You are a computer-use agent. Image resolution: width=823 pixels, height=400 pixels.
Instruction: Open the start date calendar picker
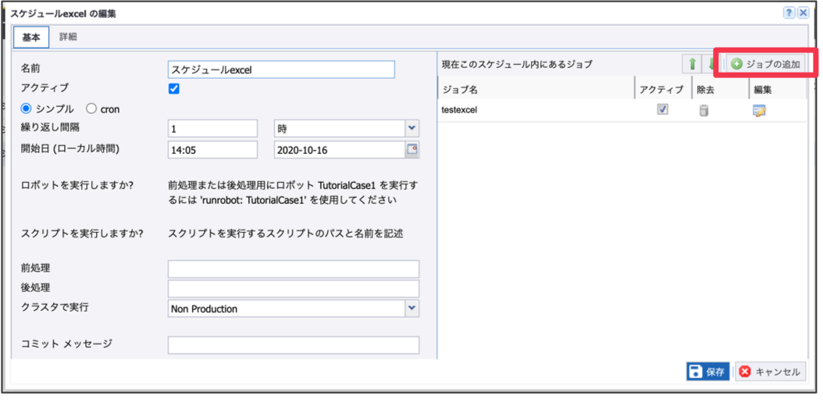pos(412,149)
